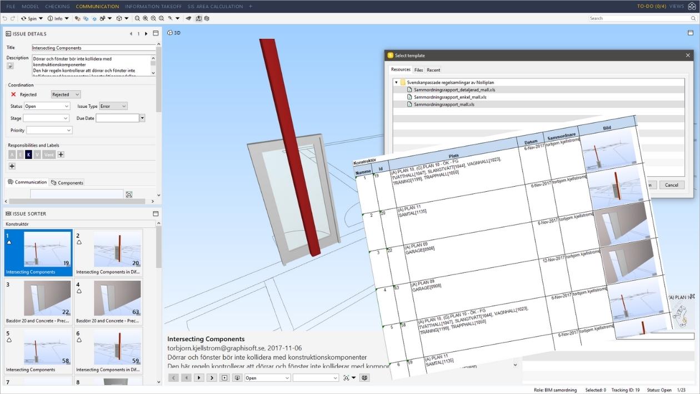This screenshot has height=394, width=700.
Task: Click the Zoom Out magnifier icon
Action: pyautogui.click(x=153, y=18)
